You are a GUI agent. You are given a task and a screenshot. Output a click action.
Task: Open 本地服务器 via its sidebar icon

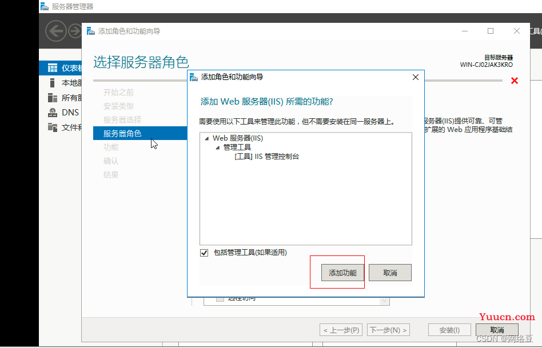click(x=53, y=83)
